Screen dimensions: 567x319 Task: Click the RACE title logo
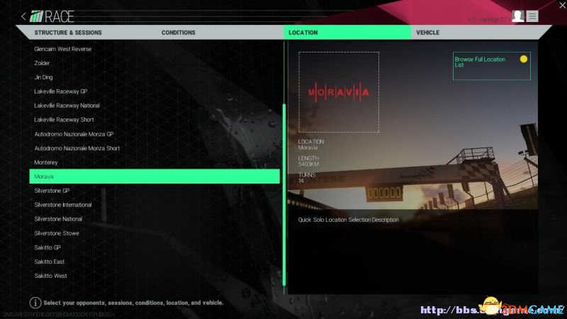point(52,16)
